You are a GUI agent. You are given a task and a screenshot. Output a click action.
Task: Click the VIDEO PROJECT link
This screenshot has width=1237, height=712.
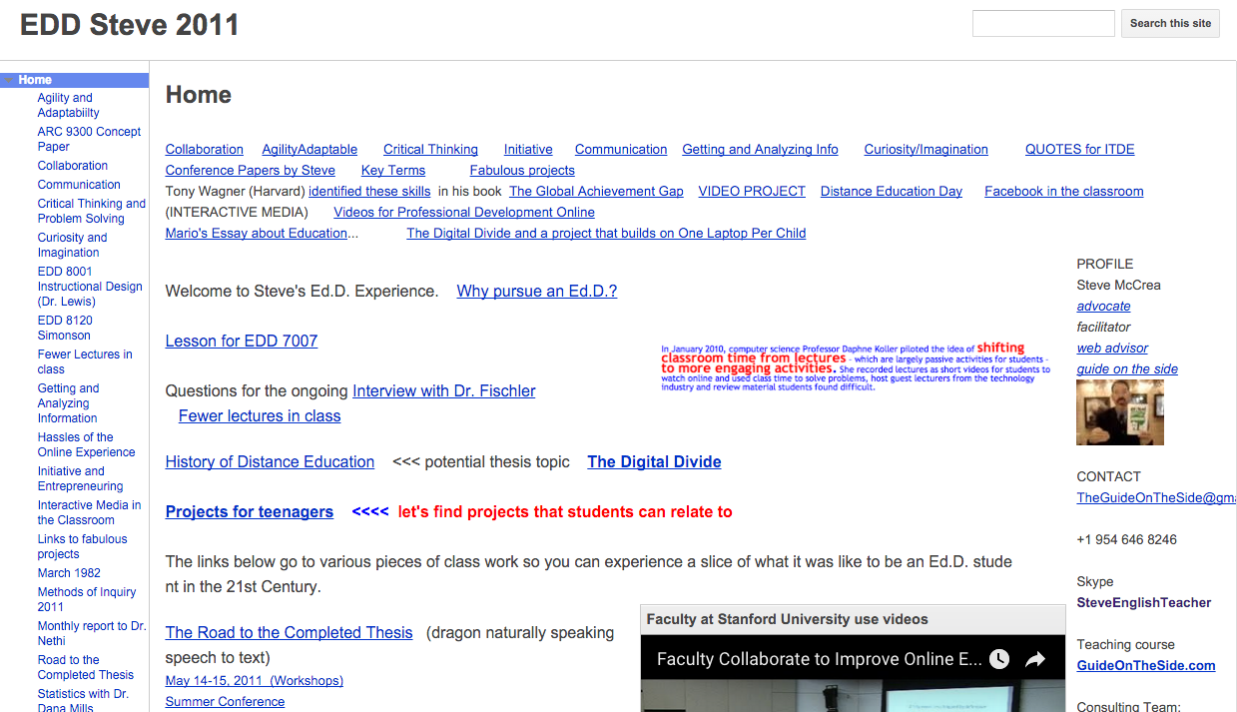click(752, 192)
